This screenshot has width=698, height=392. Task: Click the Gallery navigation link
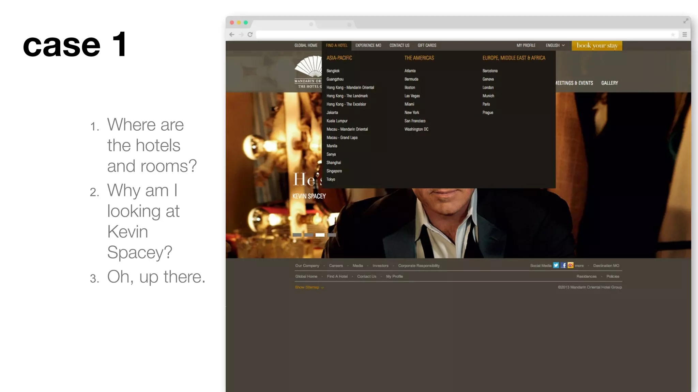pyautogui.click(x=609, y=83)
